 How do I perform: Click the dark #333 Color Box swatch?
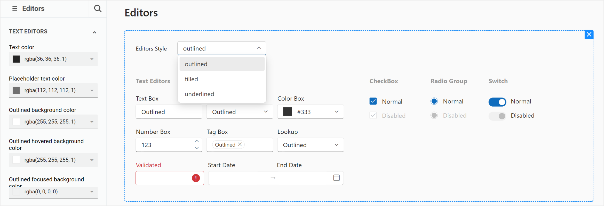287,111
